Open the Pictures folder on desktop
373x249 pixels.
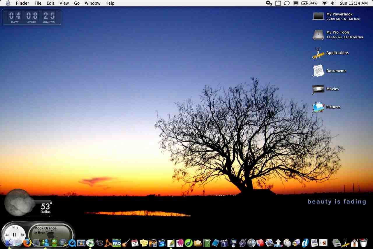(318, 107)
